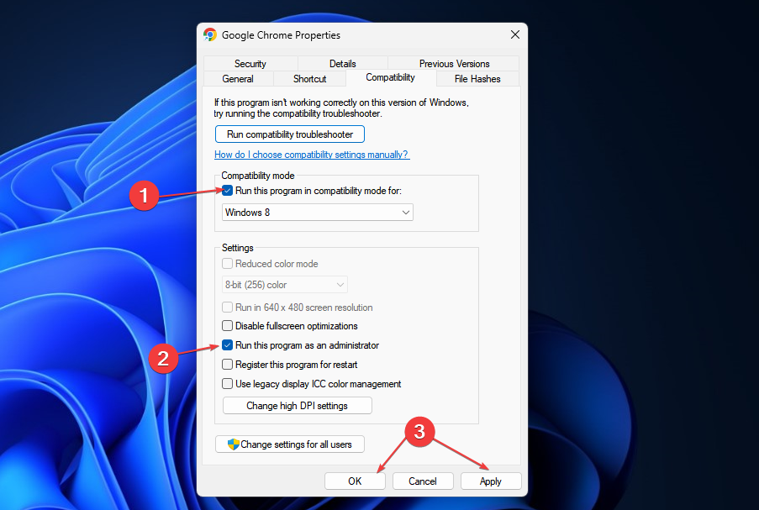Screen dimensions: 759x510
Task: Toggle Reduced color mode checkbox
Action: coord(227,264)
